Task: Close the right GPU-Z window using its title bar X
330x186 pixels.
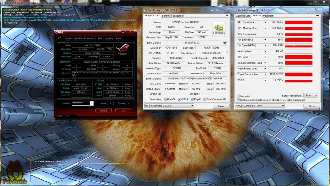Action: 316,10
